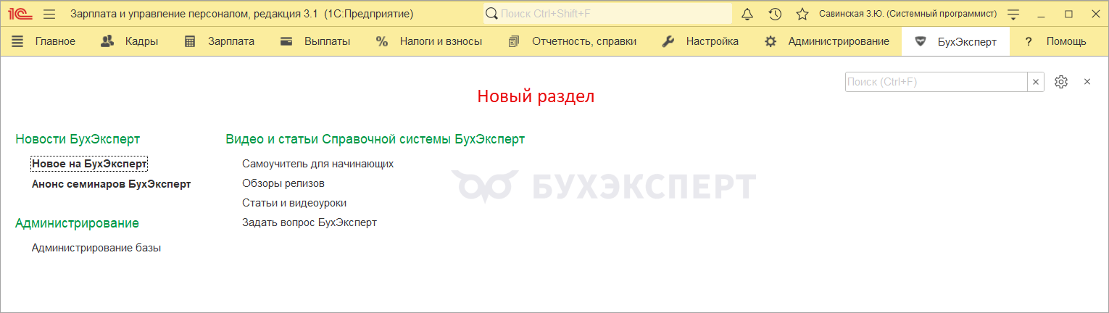
Task: Open the history clock icon
Action: [x=775, y=14]
